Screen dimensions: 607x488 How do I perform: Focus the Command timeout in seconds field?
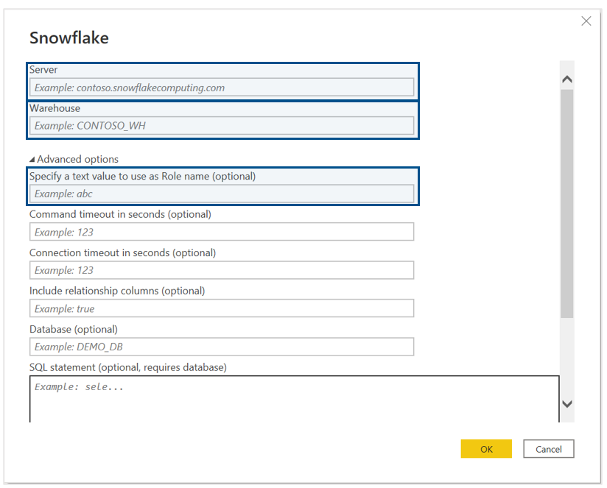[222, 232]
